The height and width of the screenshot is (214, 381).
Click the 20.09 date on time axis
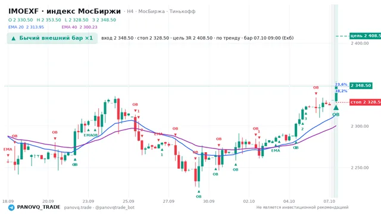pos(48,202)
